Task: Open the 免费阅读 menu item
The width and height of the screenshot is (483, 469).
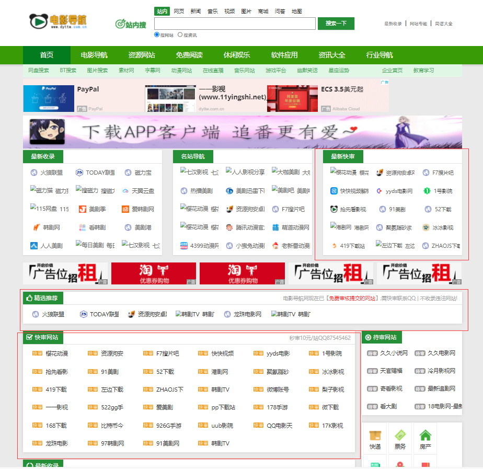Action: click(x=189, y=55)
